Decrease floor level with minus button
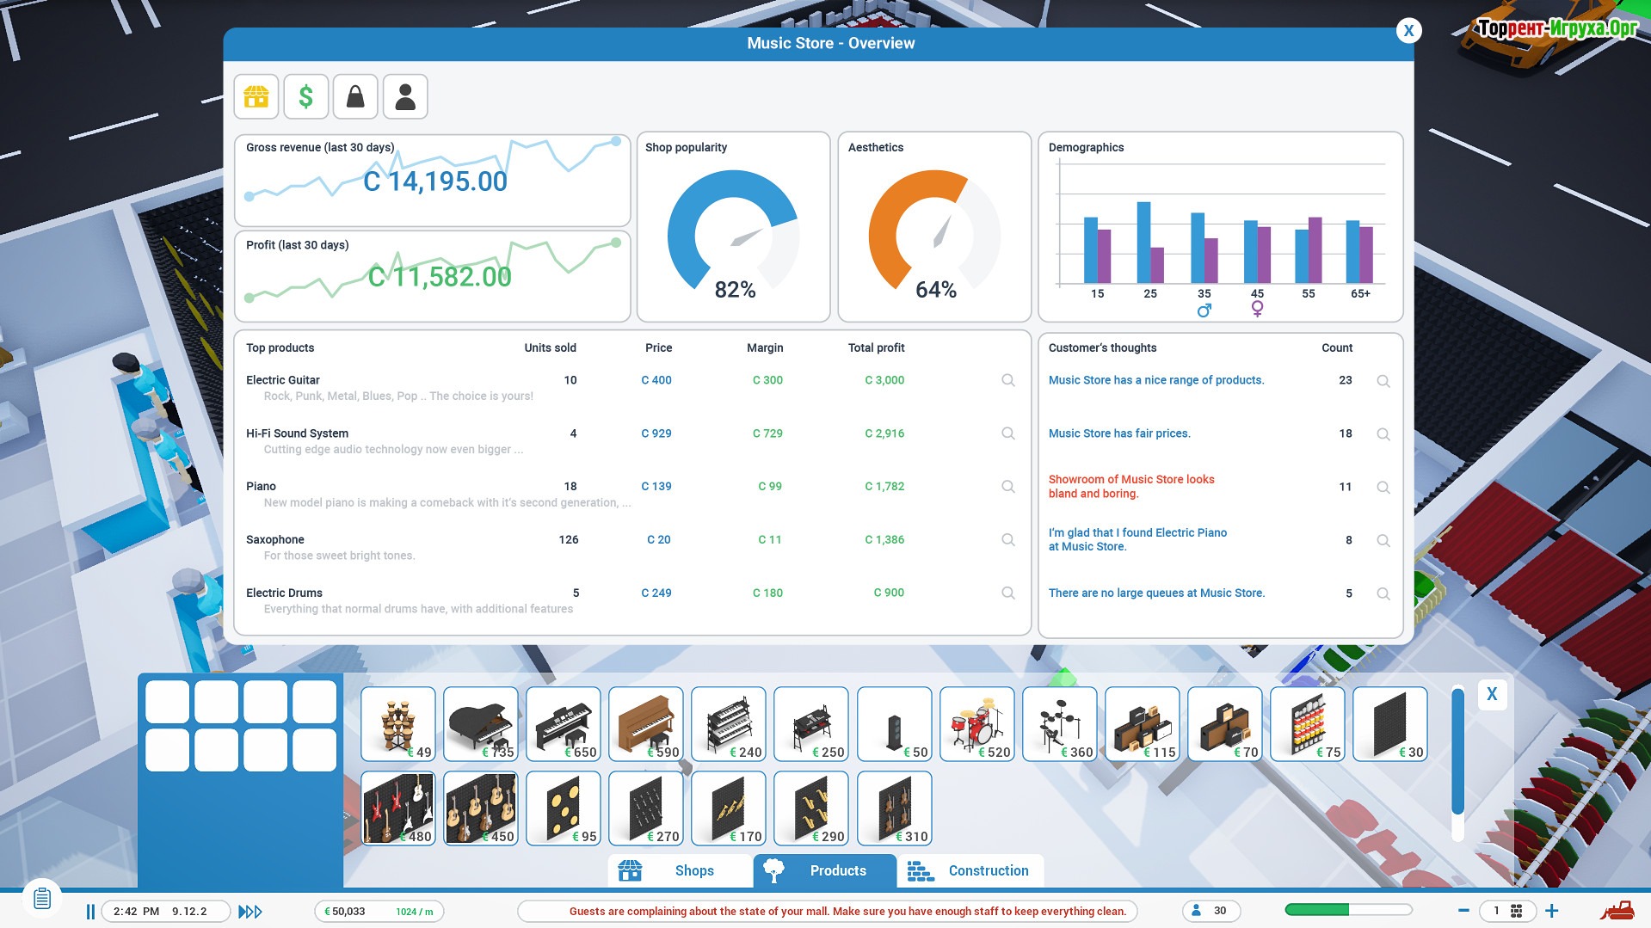This screenshot has height=928, width=1651. tap(1463, 910)
